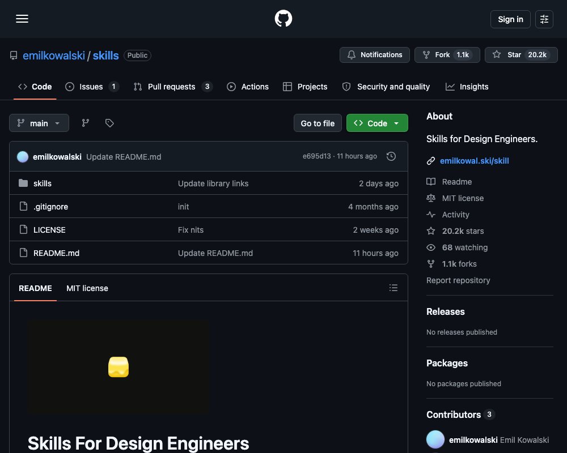Click emilkowalski avatar in commit bar
567x453 pixels.
pos(23,157)
